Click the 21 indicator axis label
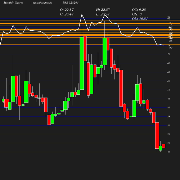Image resolution: width=180 pixels, height=180 pixels. pos(171,48)
